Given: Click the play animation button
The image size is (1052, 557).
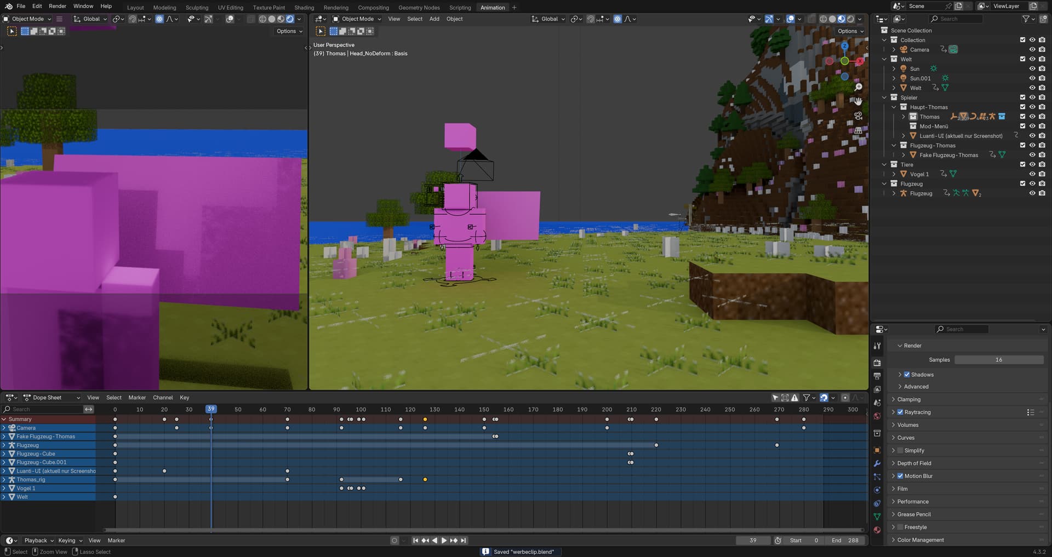Looking at the screenshot, I should pyautogui.click(x=444, y=541).
